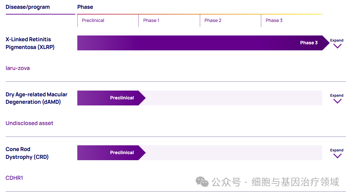Screen dimensions: 350x196
Task: Click the XLRP Phase 3 progress bar
Action: pos(203,43)
